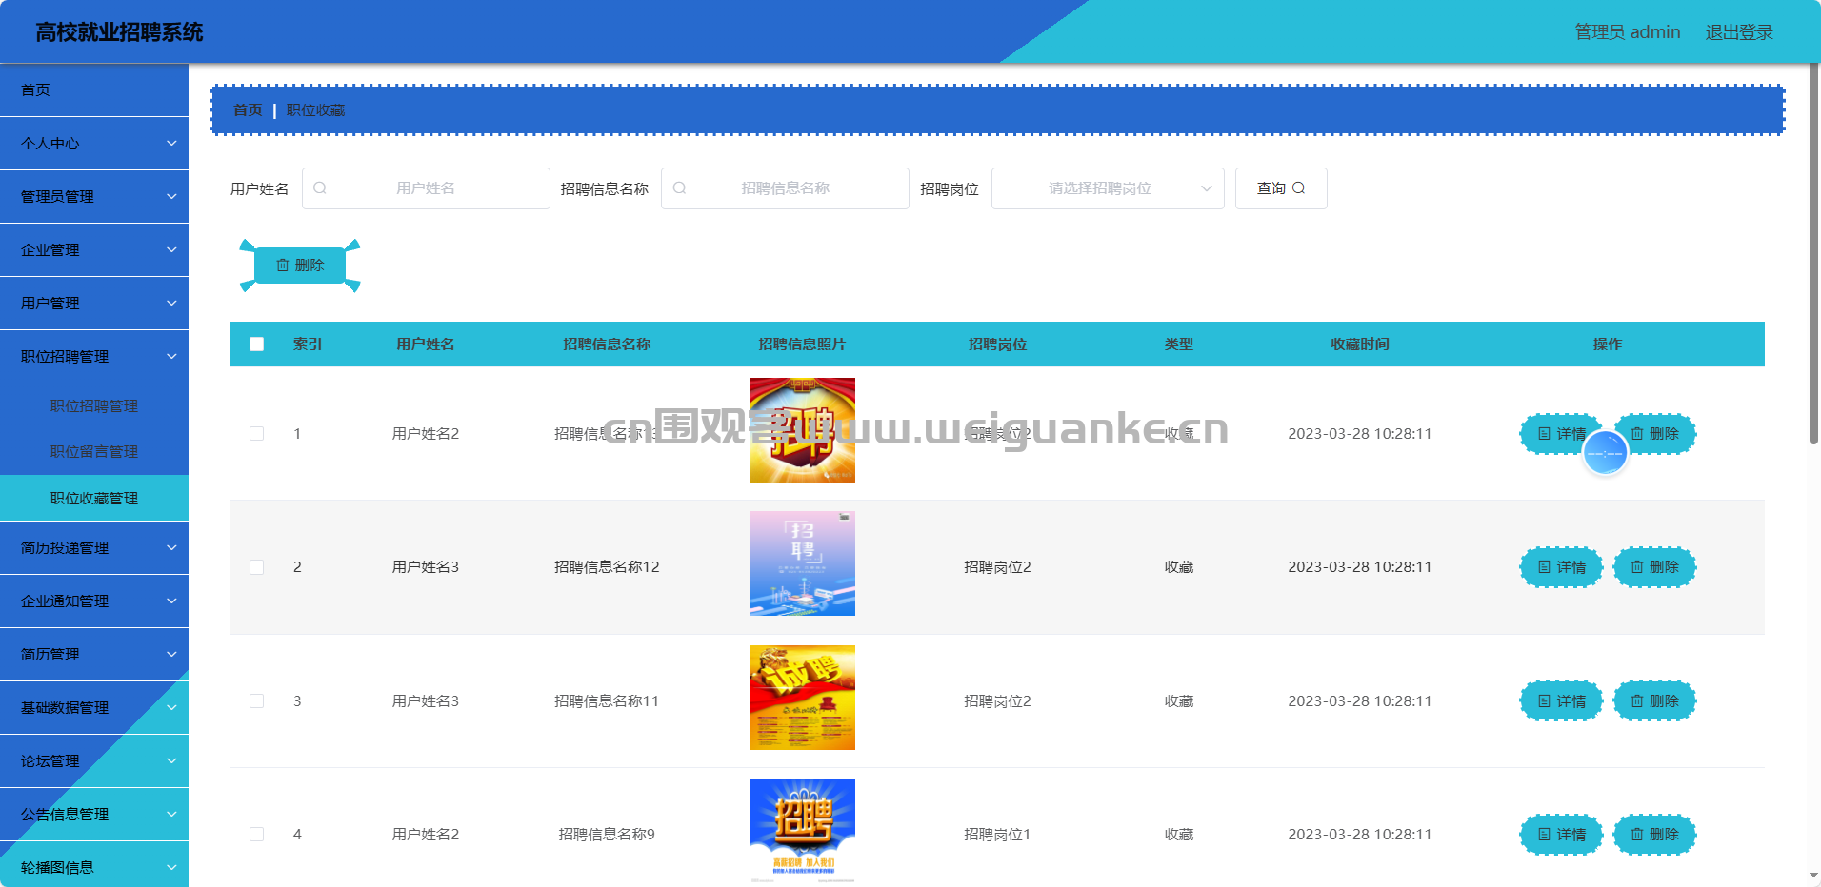Open 职位留言管理 in the sidebar
The image size is (1821, 887).
click(x=94, y=452)
